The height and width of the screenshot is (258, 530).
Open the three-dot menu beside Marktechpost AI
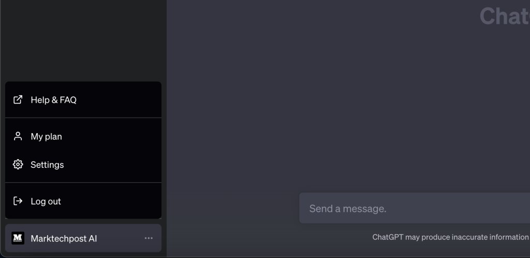pyautogui.click(x=149, y=238)
